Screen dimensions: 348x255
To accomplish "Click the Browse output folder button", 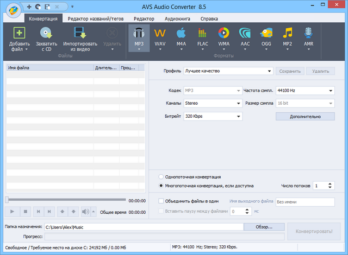I will click(x=264, y=227).
